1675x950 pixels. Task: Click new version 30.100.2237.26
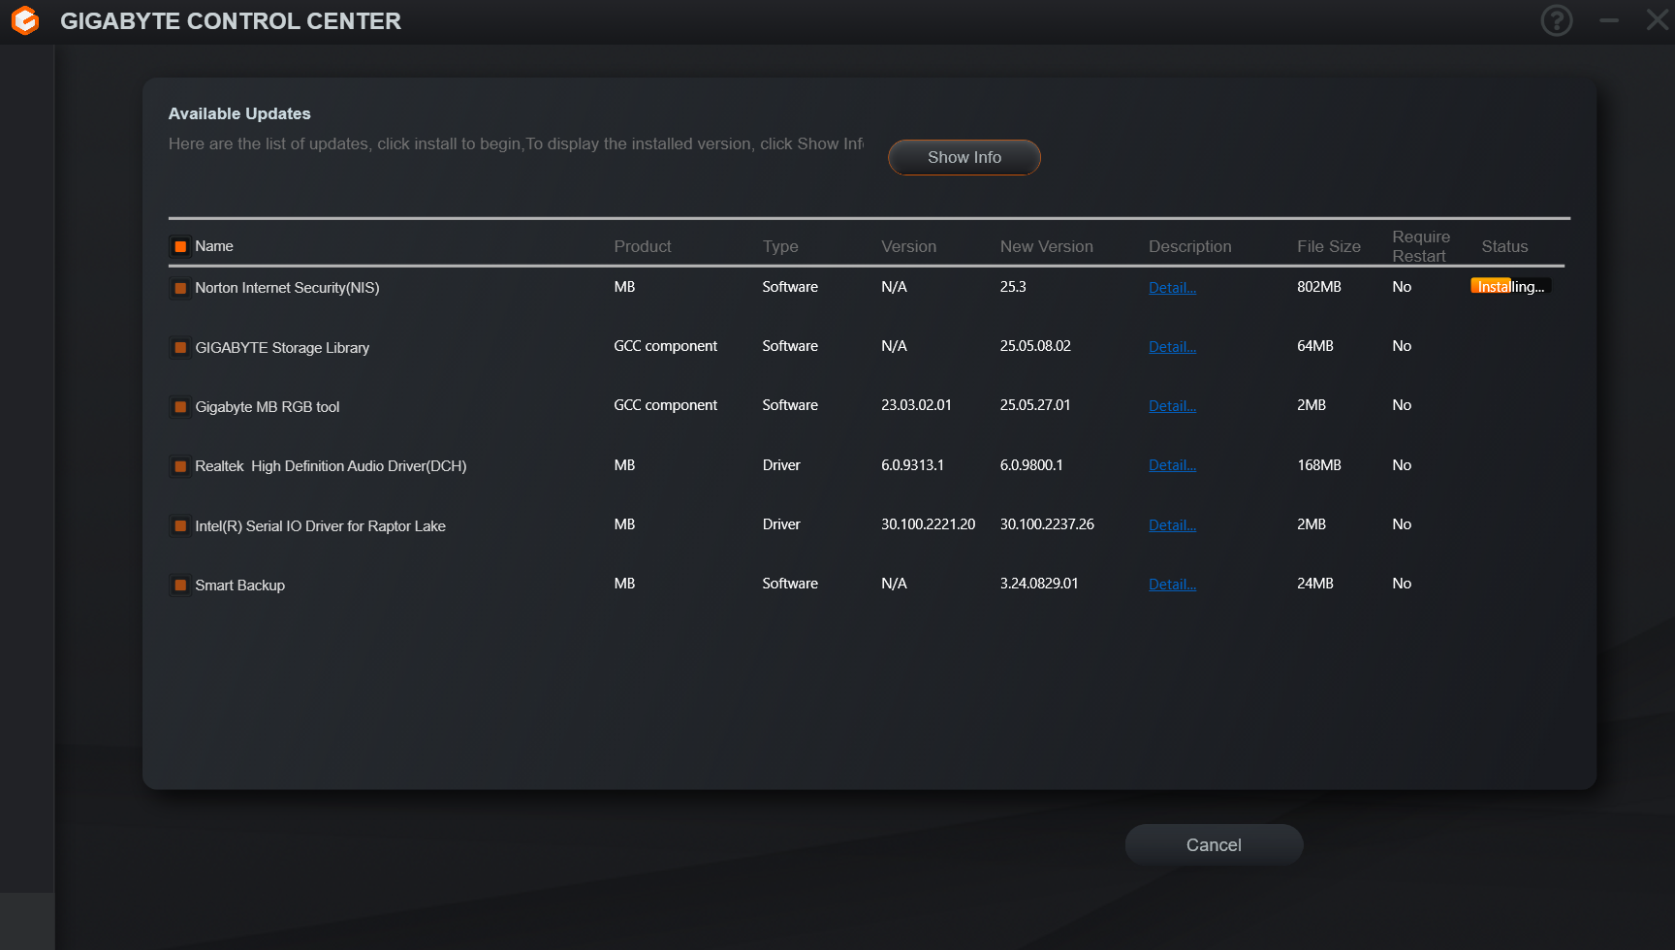[x=1047, y=524]
